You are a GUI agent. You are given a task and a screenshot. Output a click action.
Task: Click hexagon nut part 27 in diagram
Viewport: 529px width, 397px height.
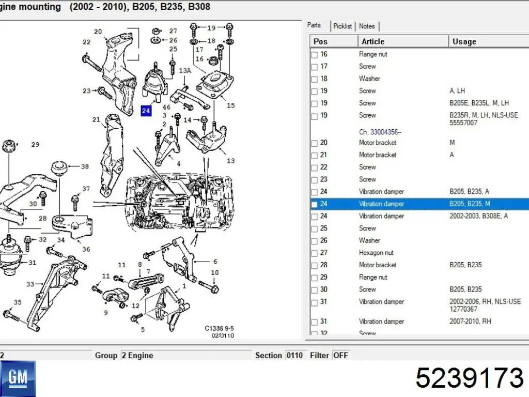click(155, 31)
